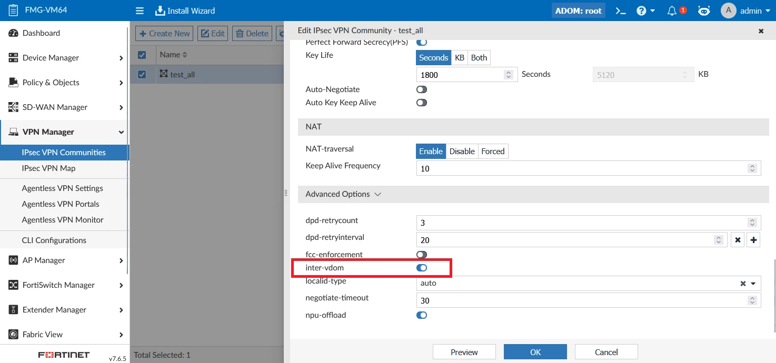Uncheck the test_all row checkbox
Screen dimensions: 776x363
tap(142, 74)
